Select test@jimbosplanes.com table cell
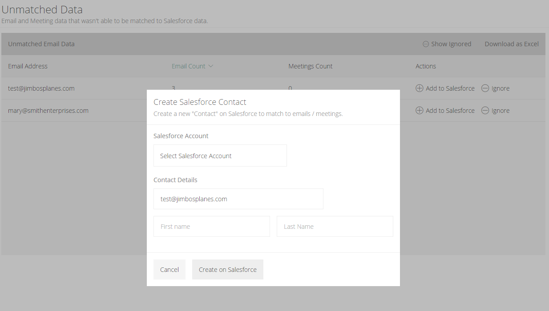Viewport: 549px width, 311px height. pos(41,88)
